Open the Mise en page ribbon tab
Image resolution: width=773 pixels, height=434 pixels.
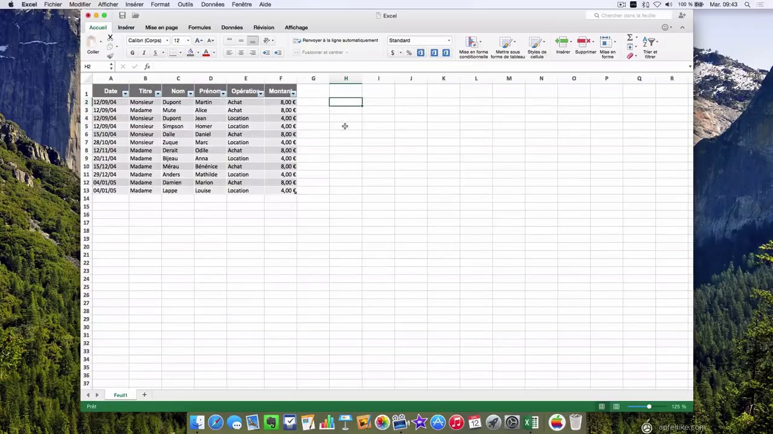(161, 27)
